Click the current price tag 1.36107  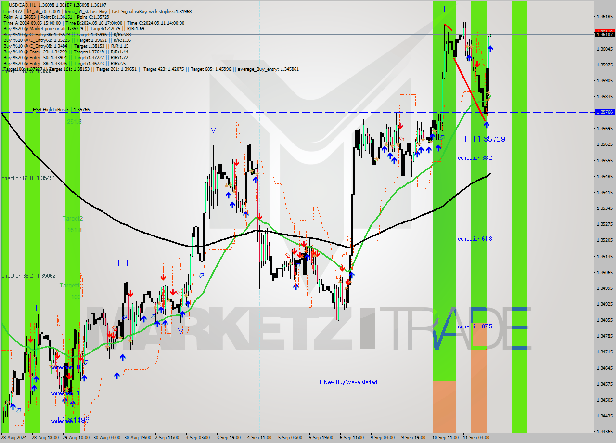604,34
